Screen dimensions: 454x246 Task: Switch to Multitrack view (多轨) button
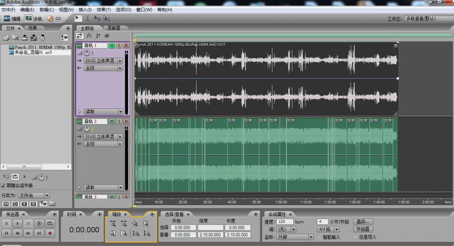(33, 19)
